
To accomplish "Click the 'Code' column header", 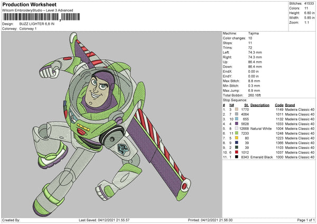I will click(279, 105).
